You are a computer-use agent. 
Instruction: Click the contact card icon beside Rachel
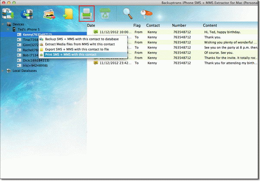tap(19, 50)
